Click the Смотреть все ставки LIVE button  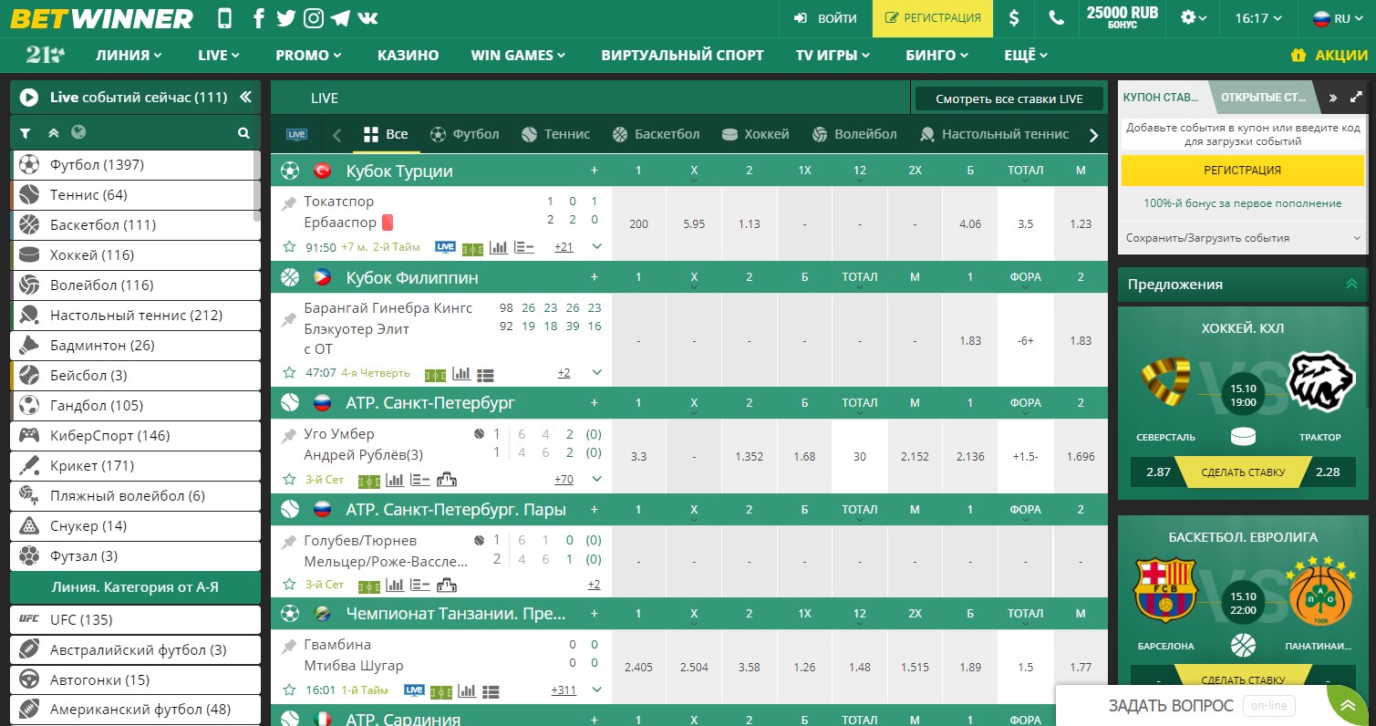click(1009, 99)
